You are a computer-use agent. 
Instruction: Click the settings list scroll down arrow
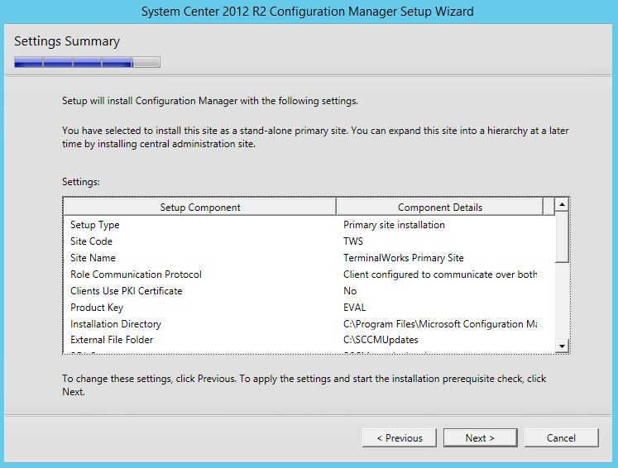coord(562,346)
